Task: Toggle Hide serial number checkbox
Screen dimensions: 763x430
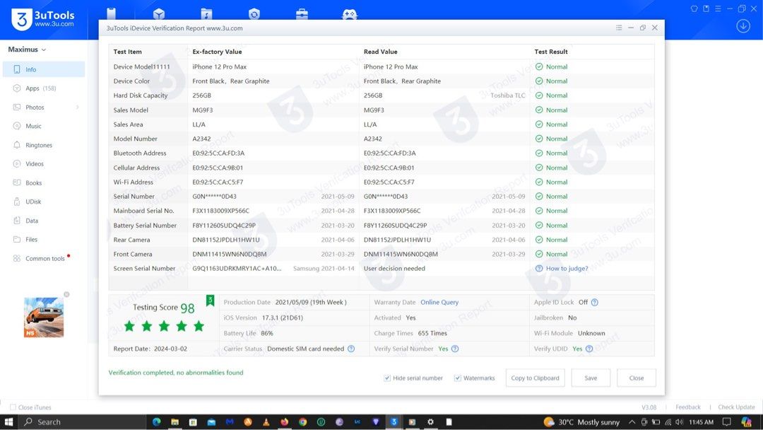Action: [387, 378]
